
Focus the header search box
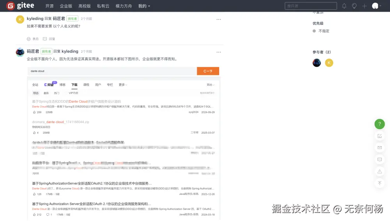(311, 6)
